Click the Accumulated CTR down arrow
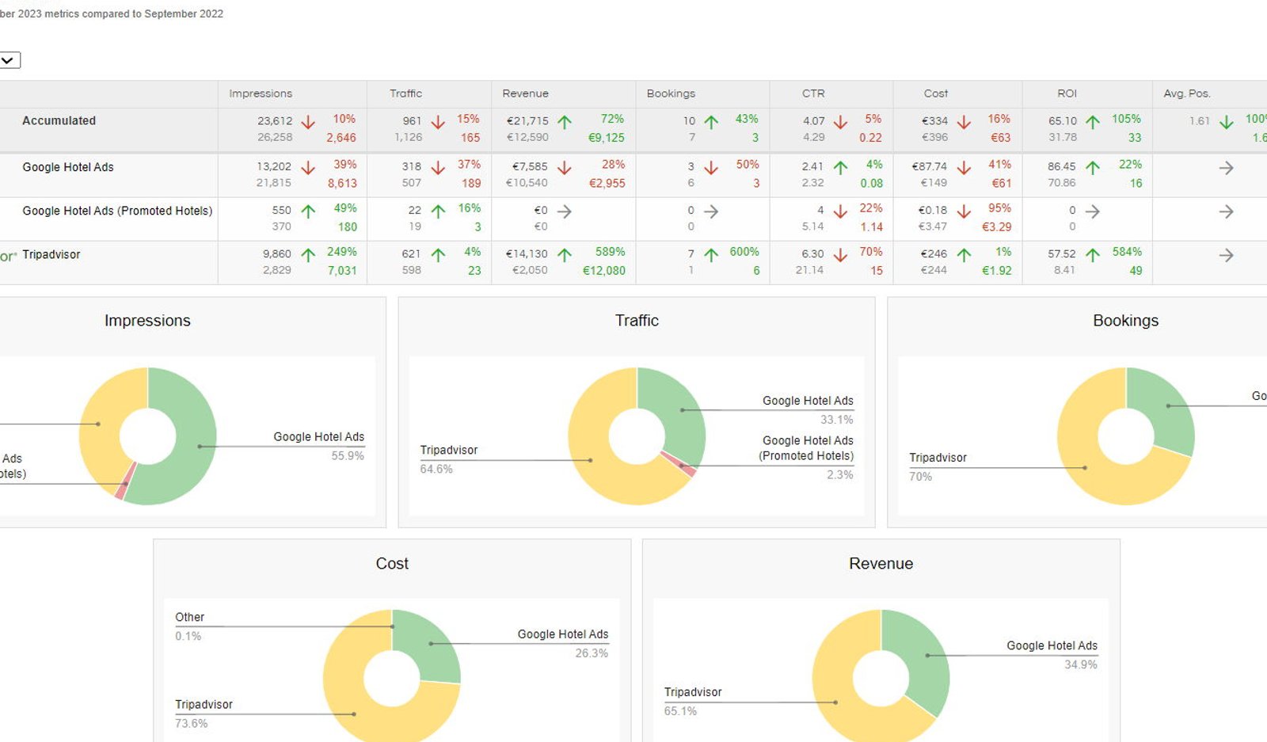1267x742 pixels. (x=841, y=122)
